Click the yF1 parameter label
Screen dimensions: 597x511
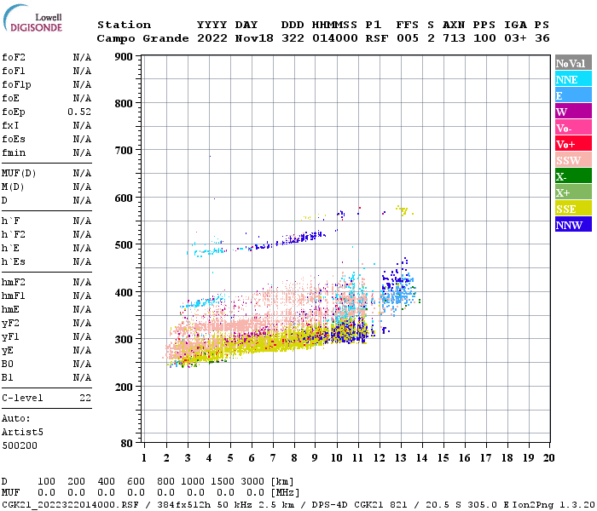(x=10, y=337)
